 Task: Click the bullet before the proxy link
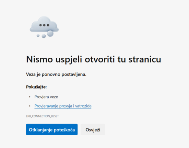click(x=30, y=106)
